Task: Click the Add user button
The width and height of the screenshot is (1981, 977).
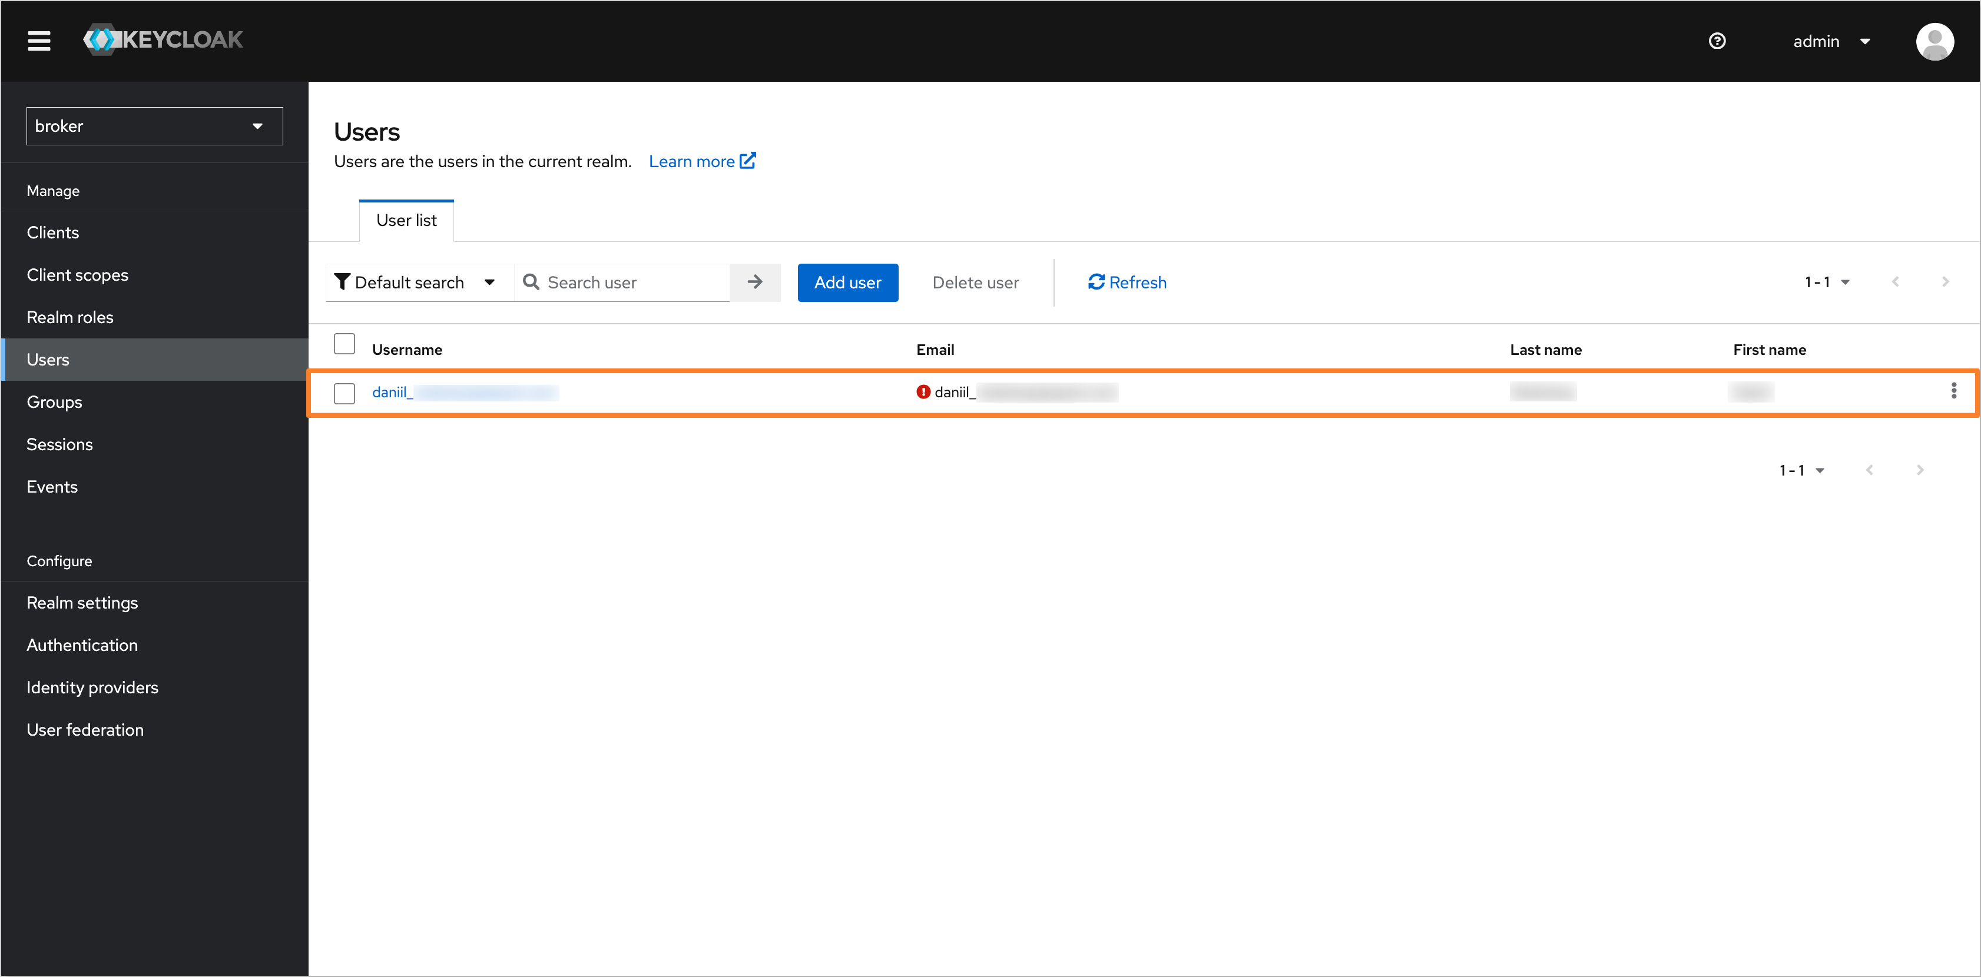Action: pos(846,281)
